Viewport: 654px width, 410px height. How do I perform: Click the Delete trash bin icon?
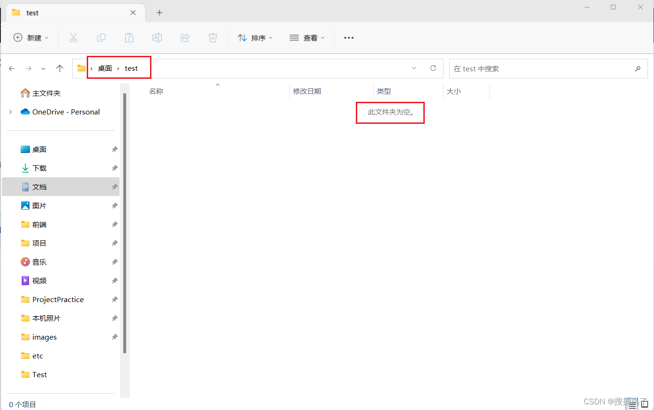[213, 38]
